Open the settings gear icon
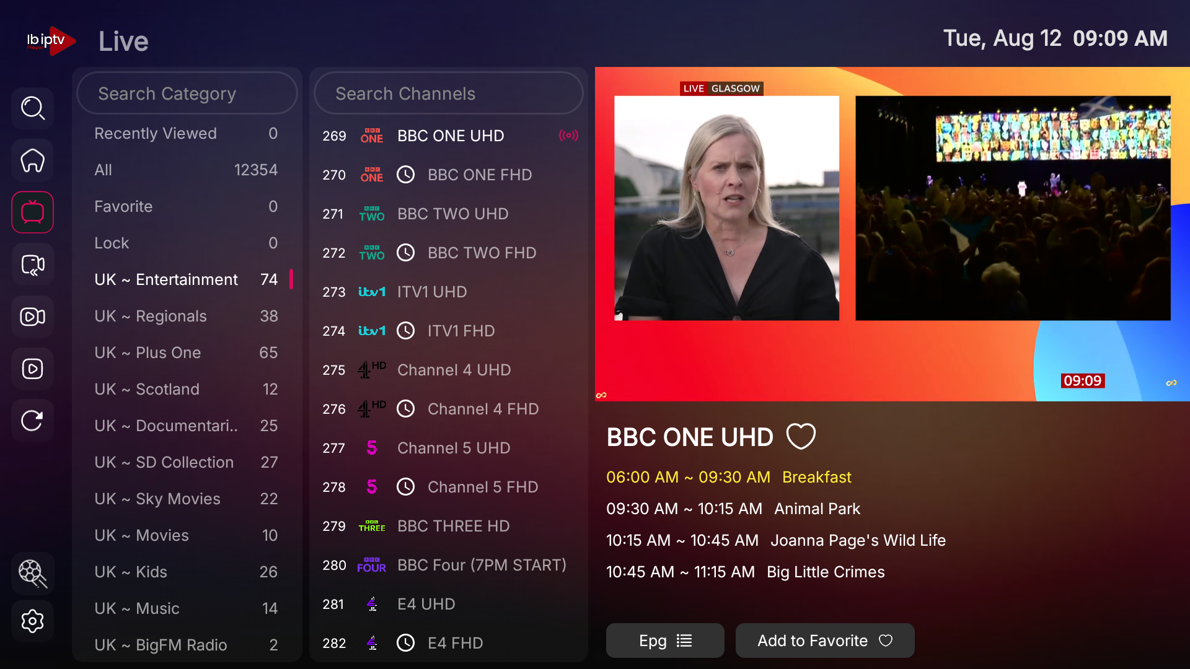Image resolution: width=1190 pixels, height=669 pixels. [32, 621]
